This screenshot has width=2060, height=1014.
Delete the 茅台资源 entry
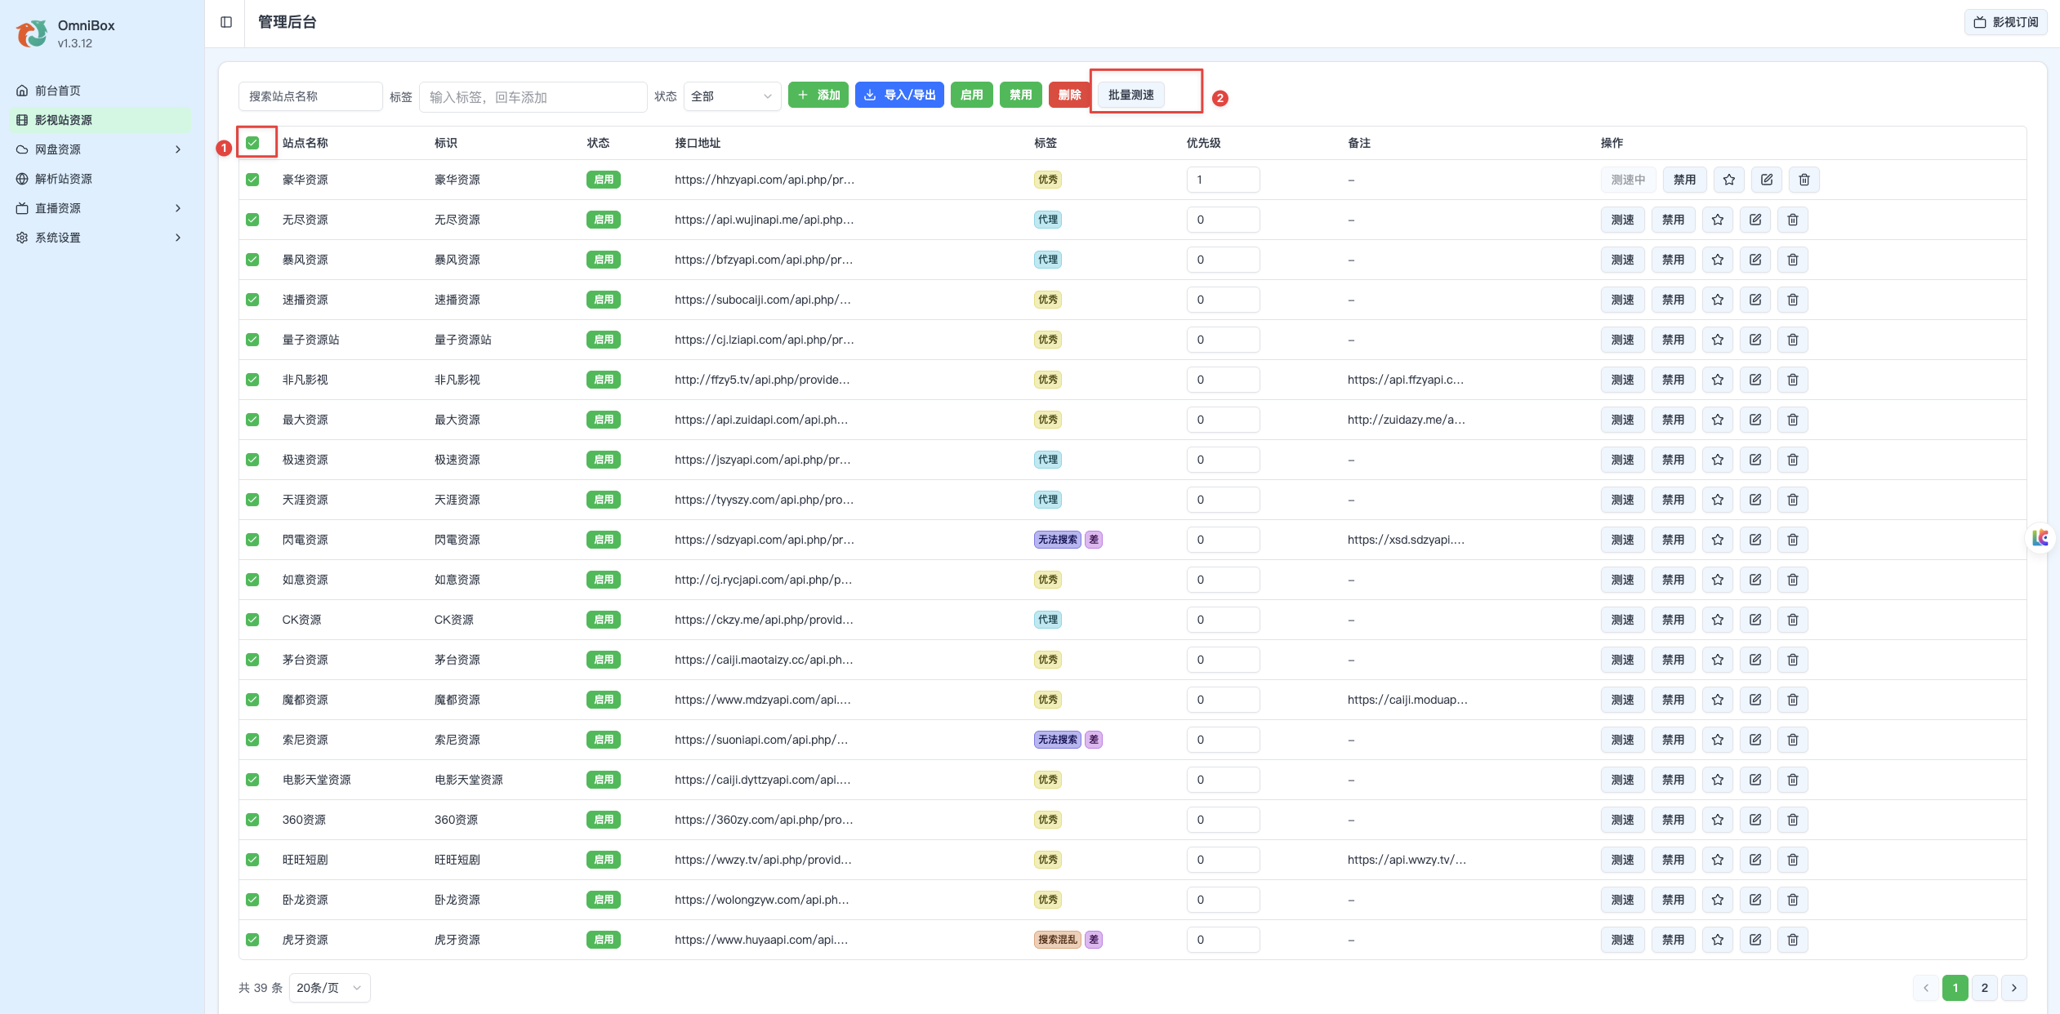click(x=1793, y=660)
